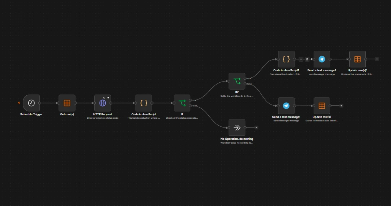
Task: Click the If node false output handle
Action: tap(190, 106)
